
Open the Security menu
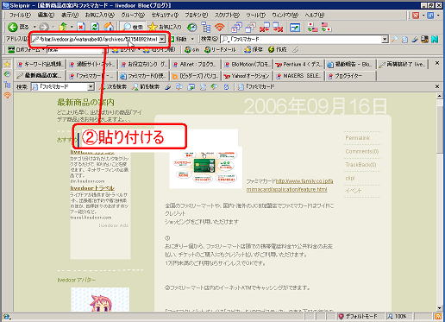point(165,15)
